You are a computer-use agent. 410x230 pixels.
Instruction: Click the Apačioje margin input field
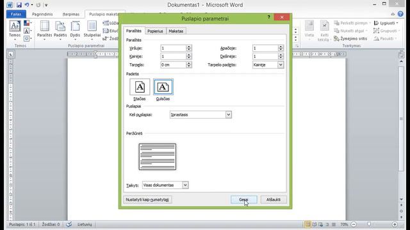[265, 48]
